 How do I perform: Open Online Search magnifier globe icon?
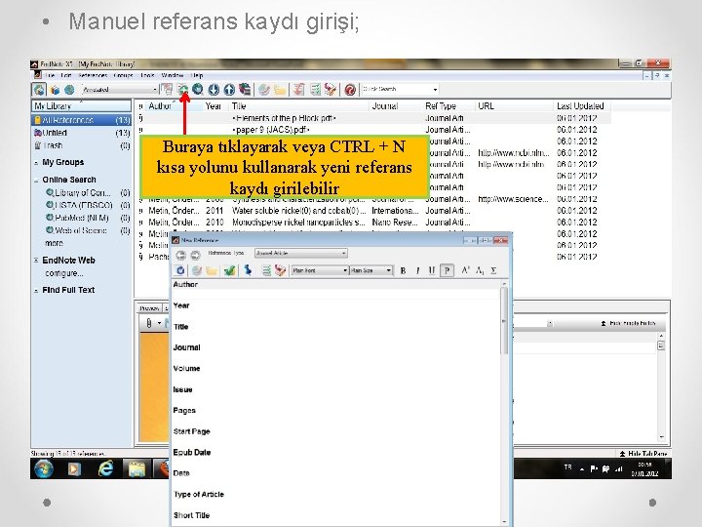click(198, 90)
